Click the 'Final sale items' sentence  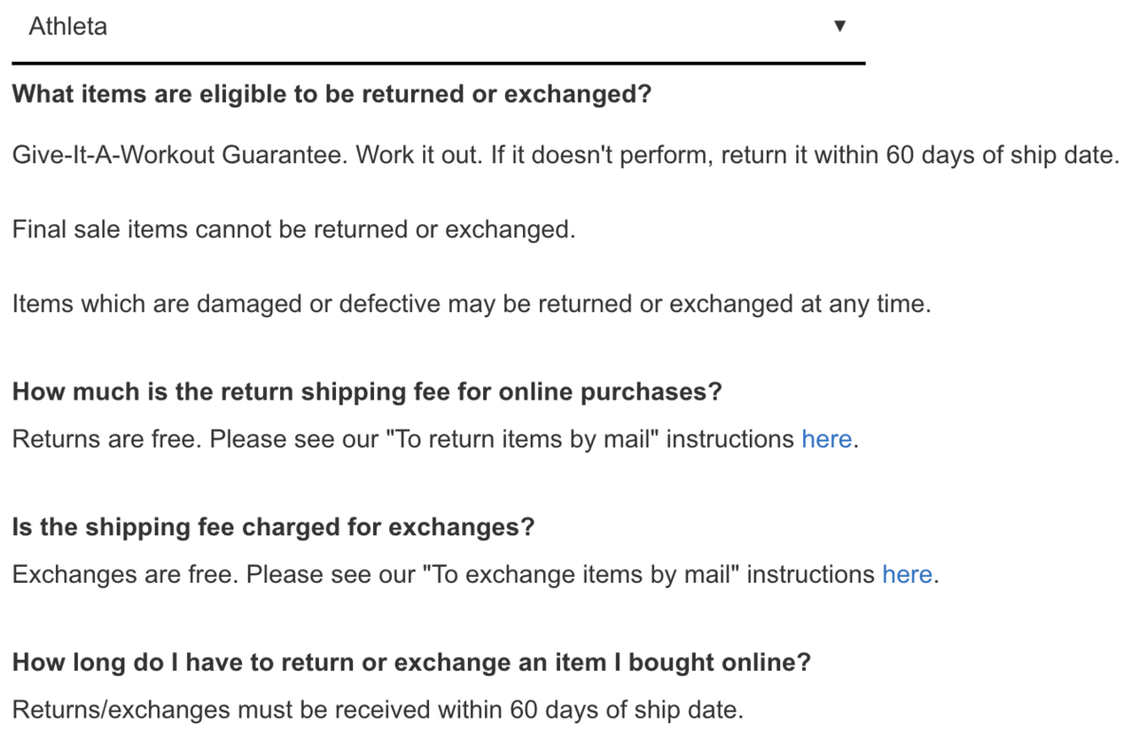point(294,230)
